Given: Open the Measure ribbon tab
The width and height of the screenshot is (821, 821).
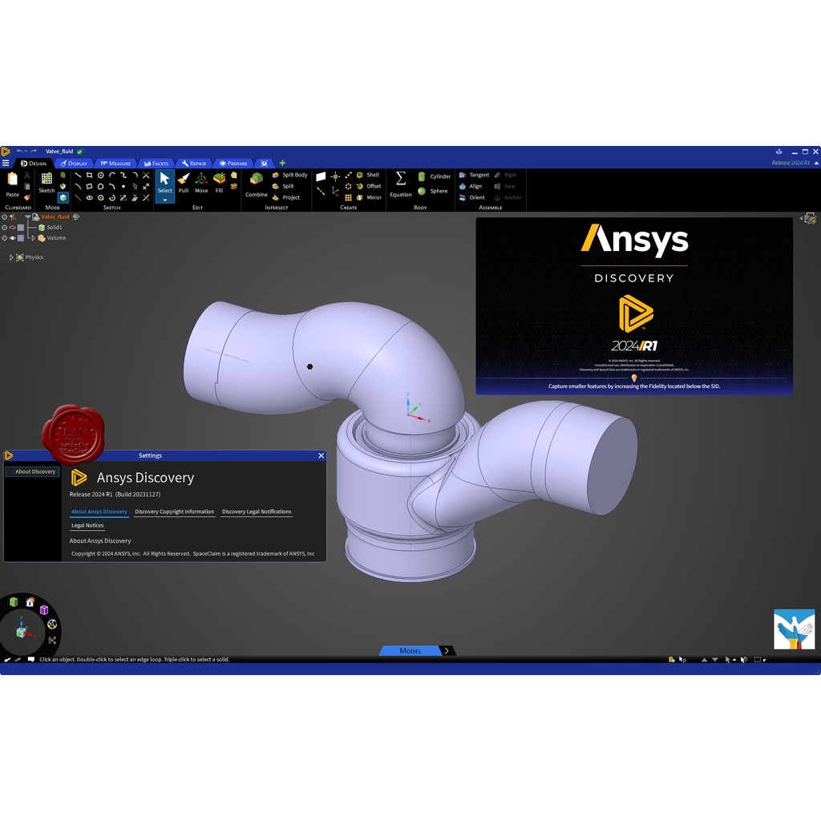Looking at the screenshot, I should click(x=116, y=164).
